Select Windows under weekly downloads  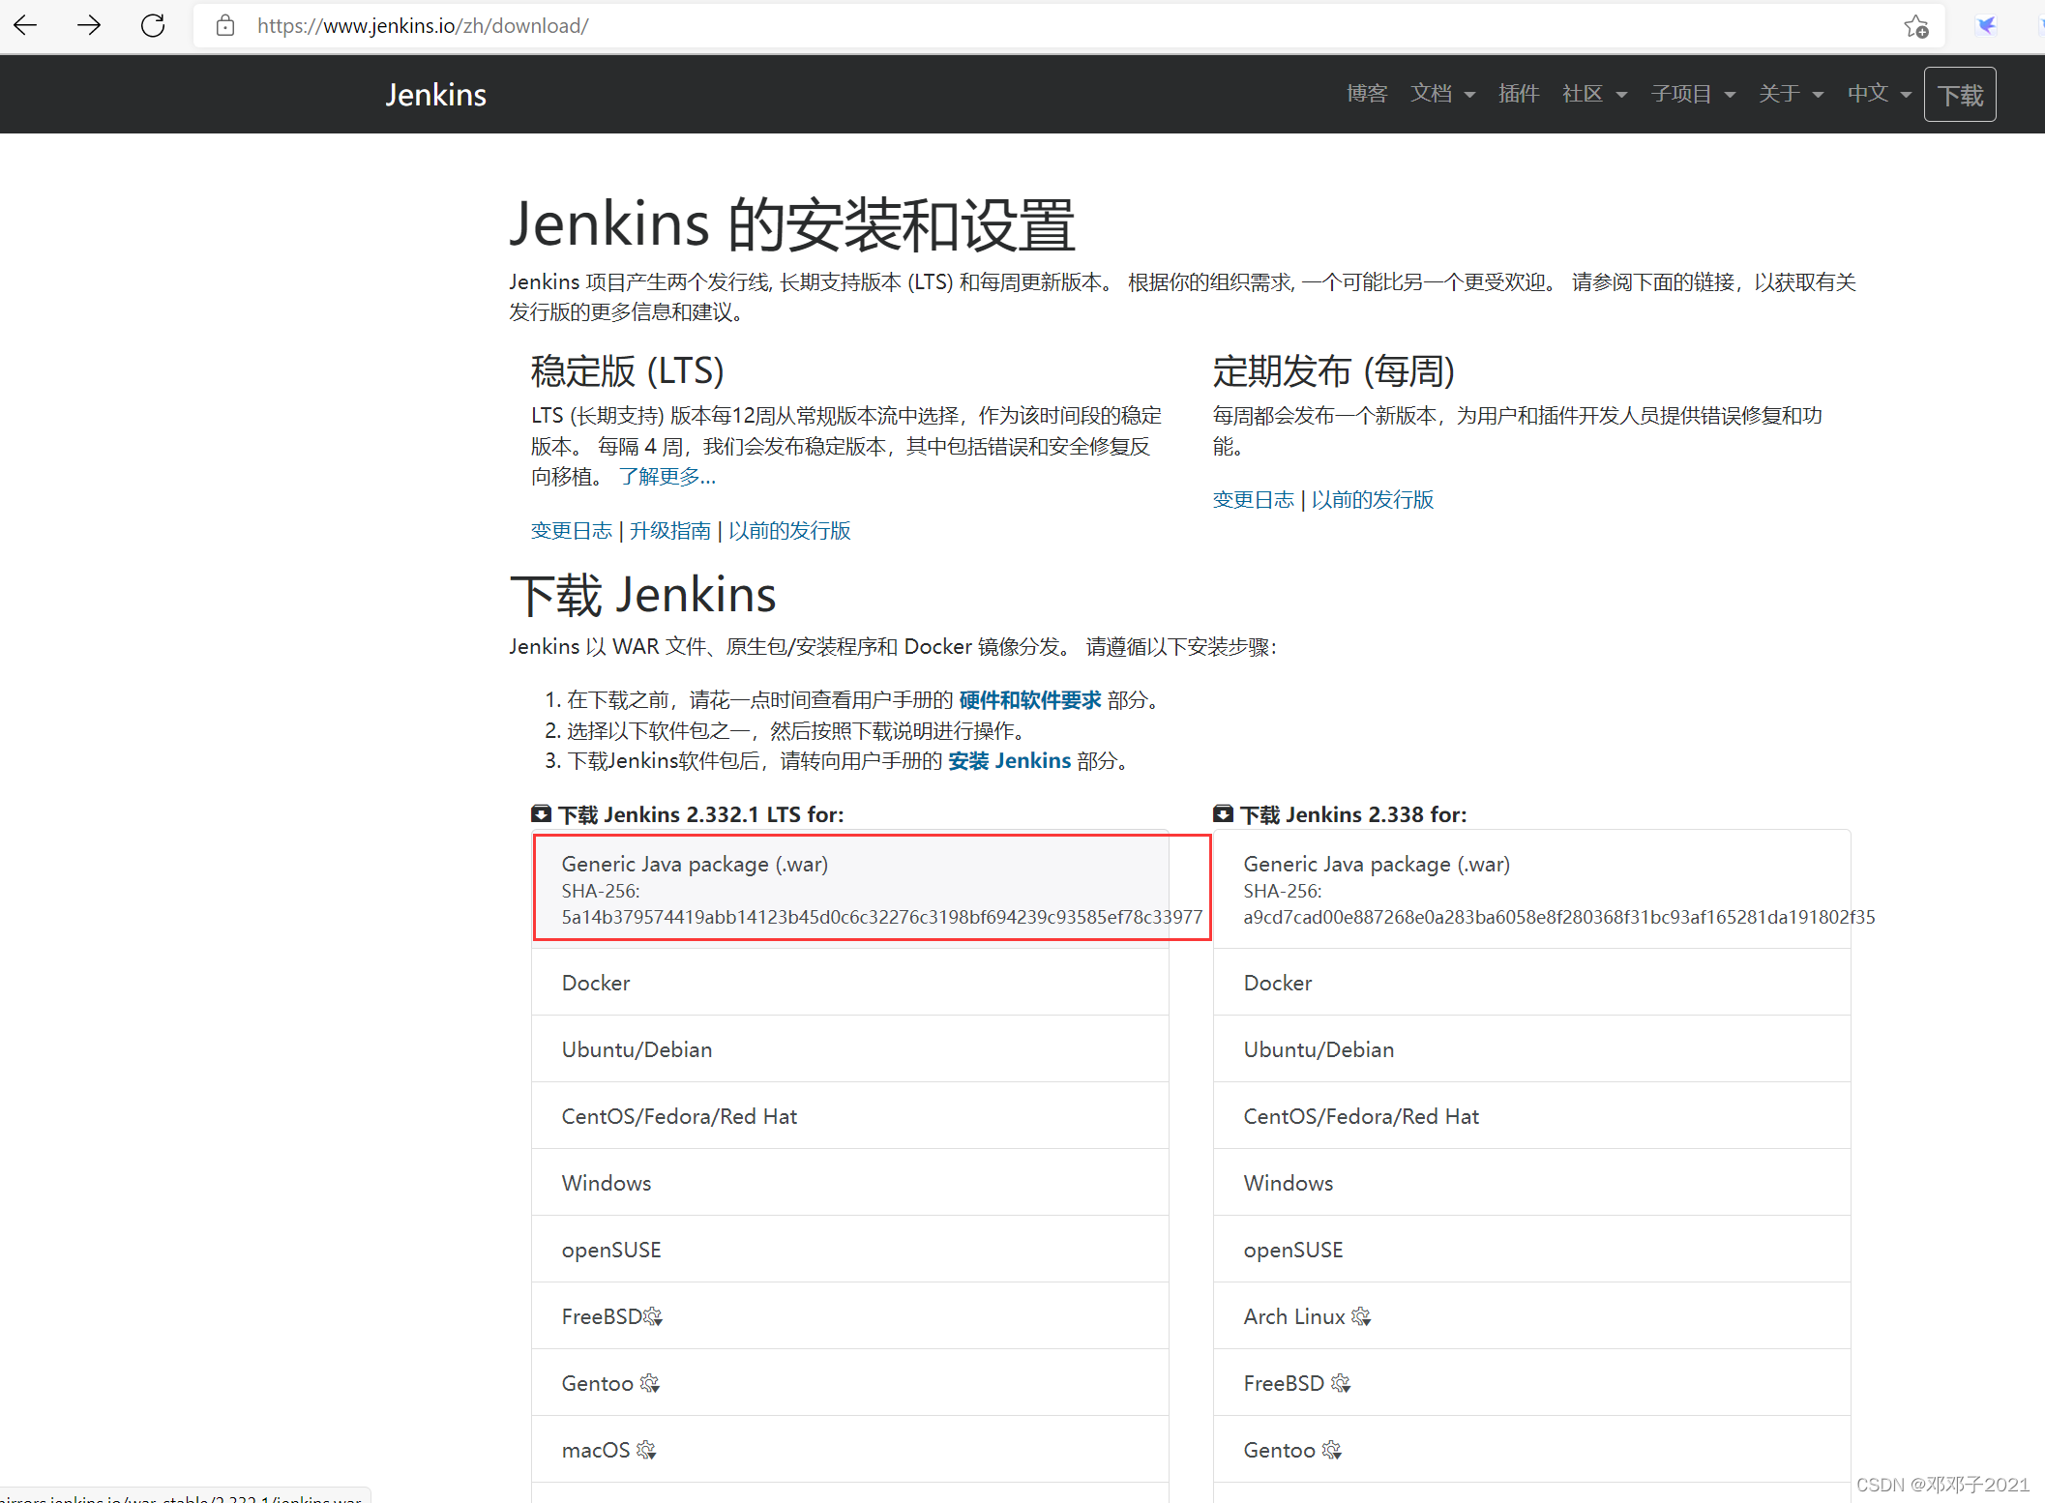(x=1531, y=1182)
